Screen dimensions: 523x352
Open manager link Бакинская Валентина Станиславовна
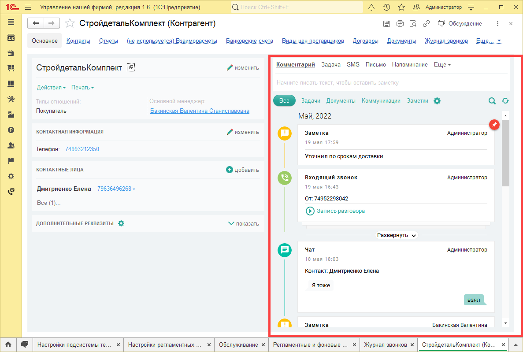pyautogui.click(x=200, y=111)
